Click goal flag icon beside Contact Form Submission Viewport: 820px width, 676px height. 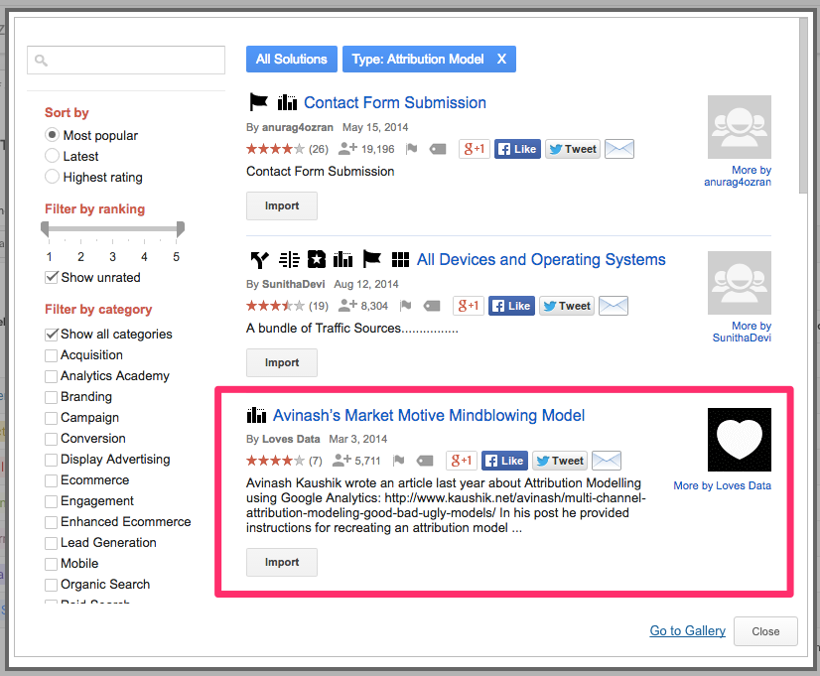tap(258, 102)
